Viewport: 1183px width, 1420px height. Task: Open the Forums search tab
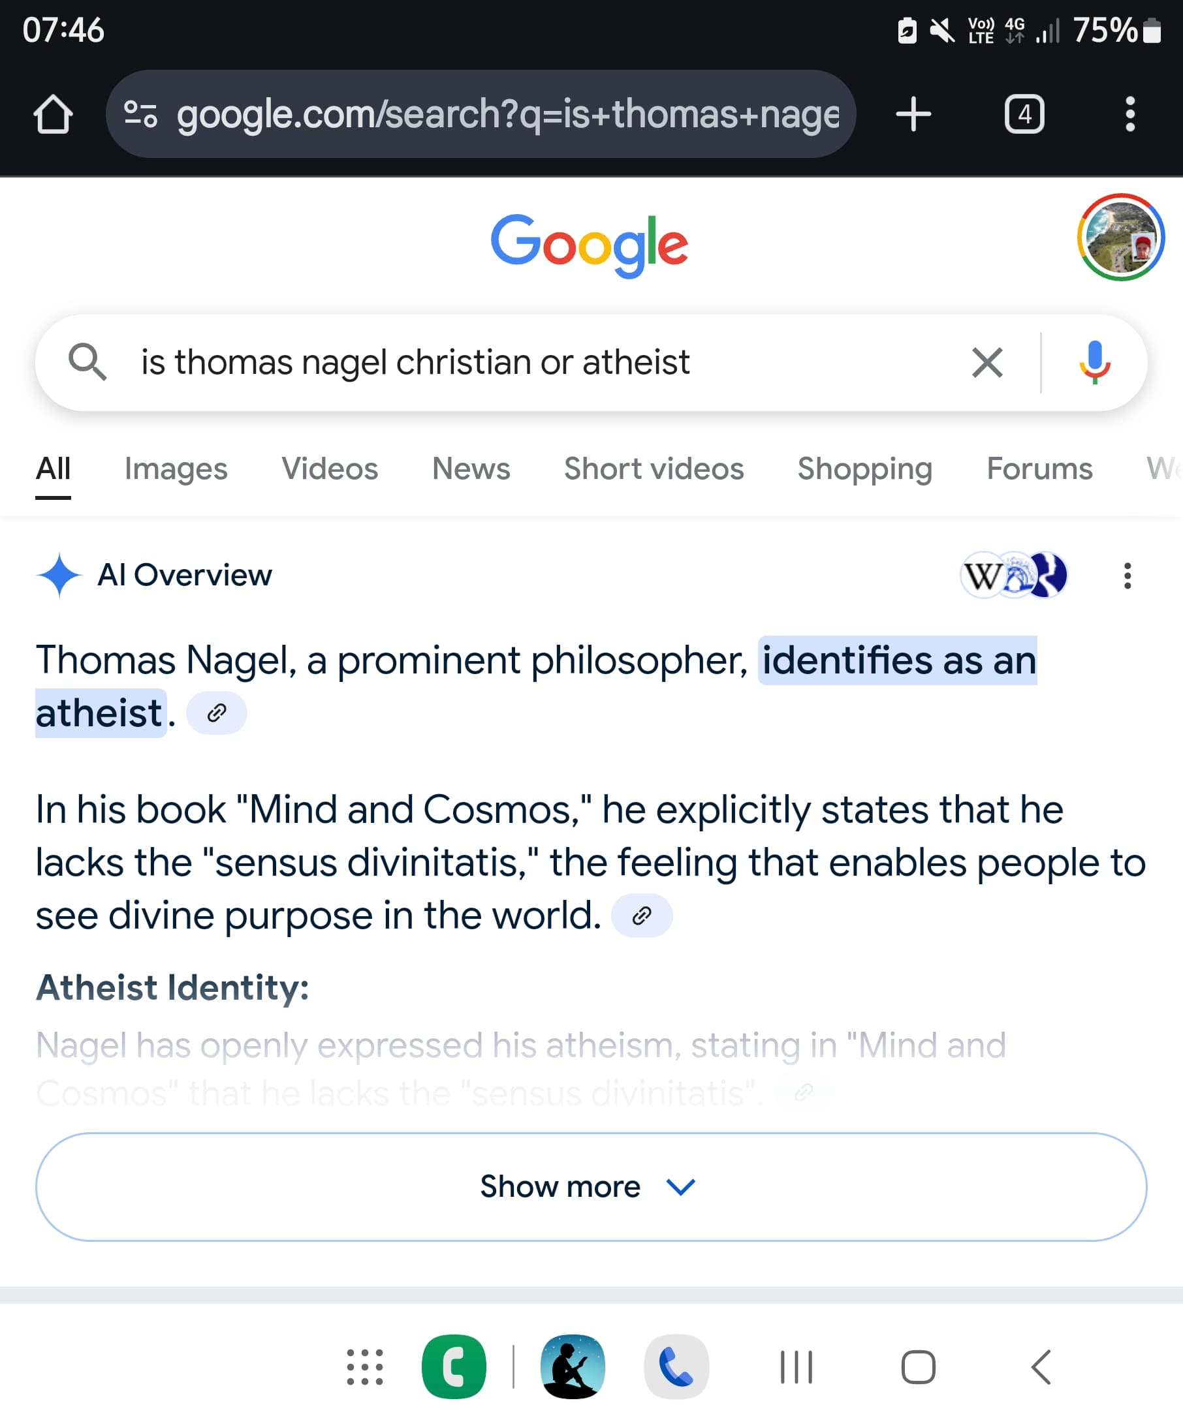(1039, 469)
